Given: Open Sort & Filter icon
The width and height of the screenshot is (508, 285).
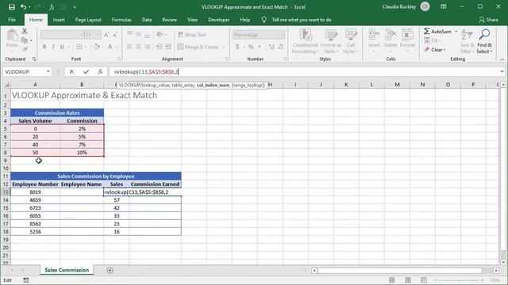Looking at the screenshot, I should (x=467, y=35).
